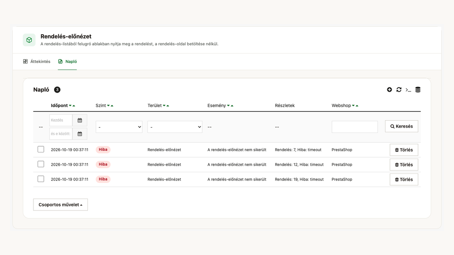This screenshot has height=255, width=454.
Task: Switch to the Áttekintés tab
Action: pyautogui.click(x=37, y=61)
